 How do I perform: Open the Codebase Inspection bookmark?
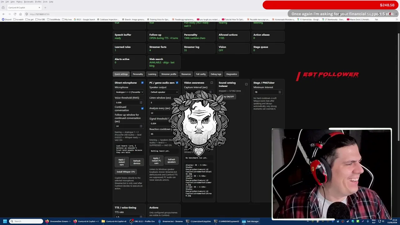pos(108,19)
